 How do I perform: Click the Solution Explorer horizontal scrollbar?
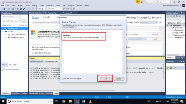point(173,55)
